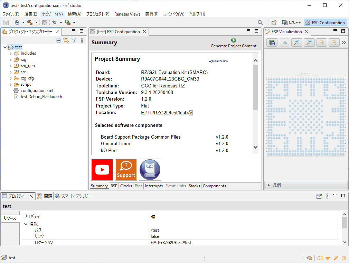The height and width of the screenshot is (263, 349).
Task: Click the owl knowledge base icon
Action: (150, 170)
